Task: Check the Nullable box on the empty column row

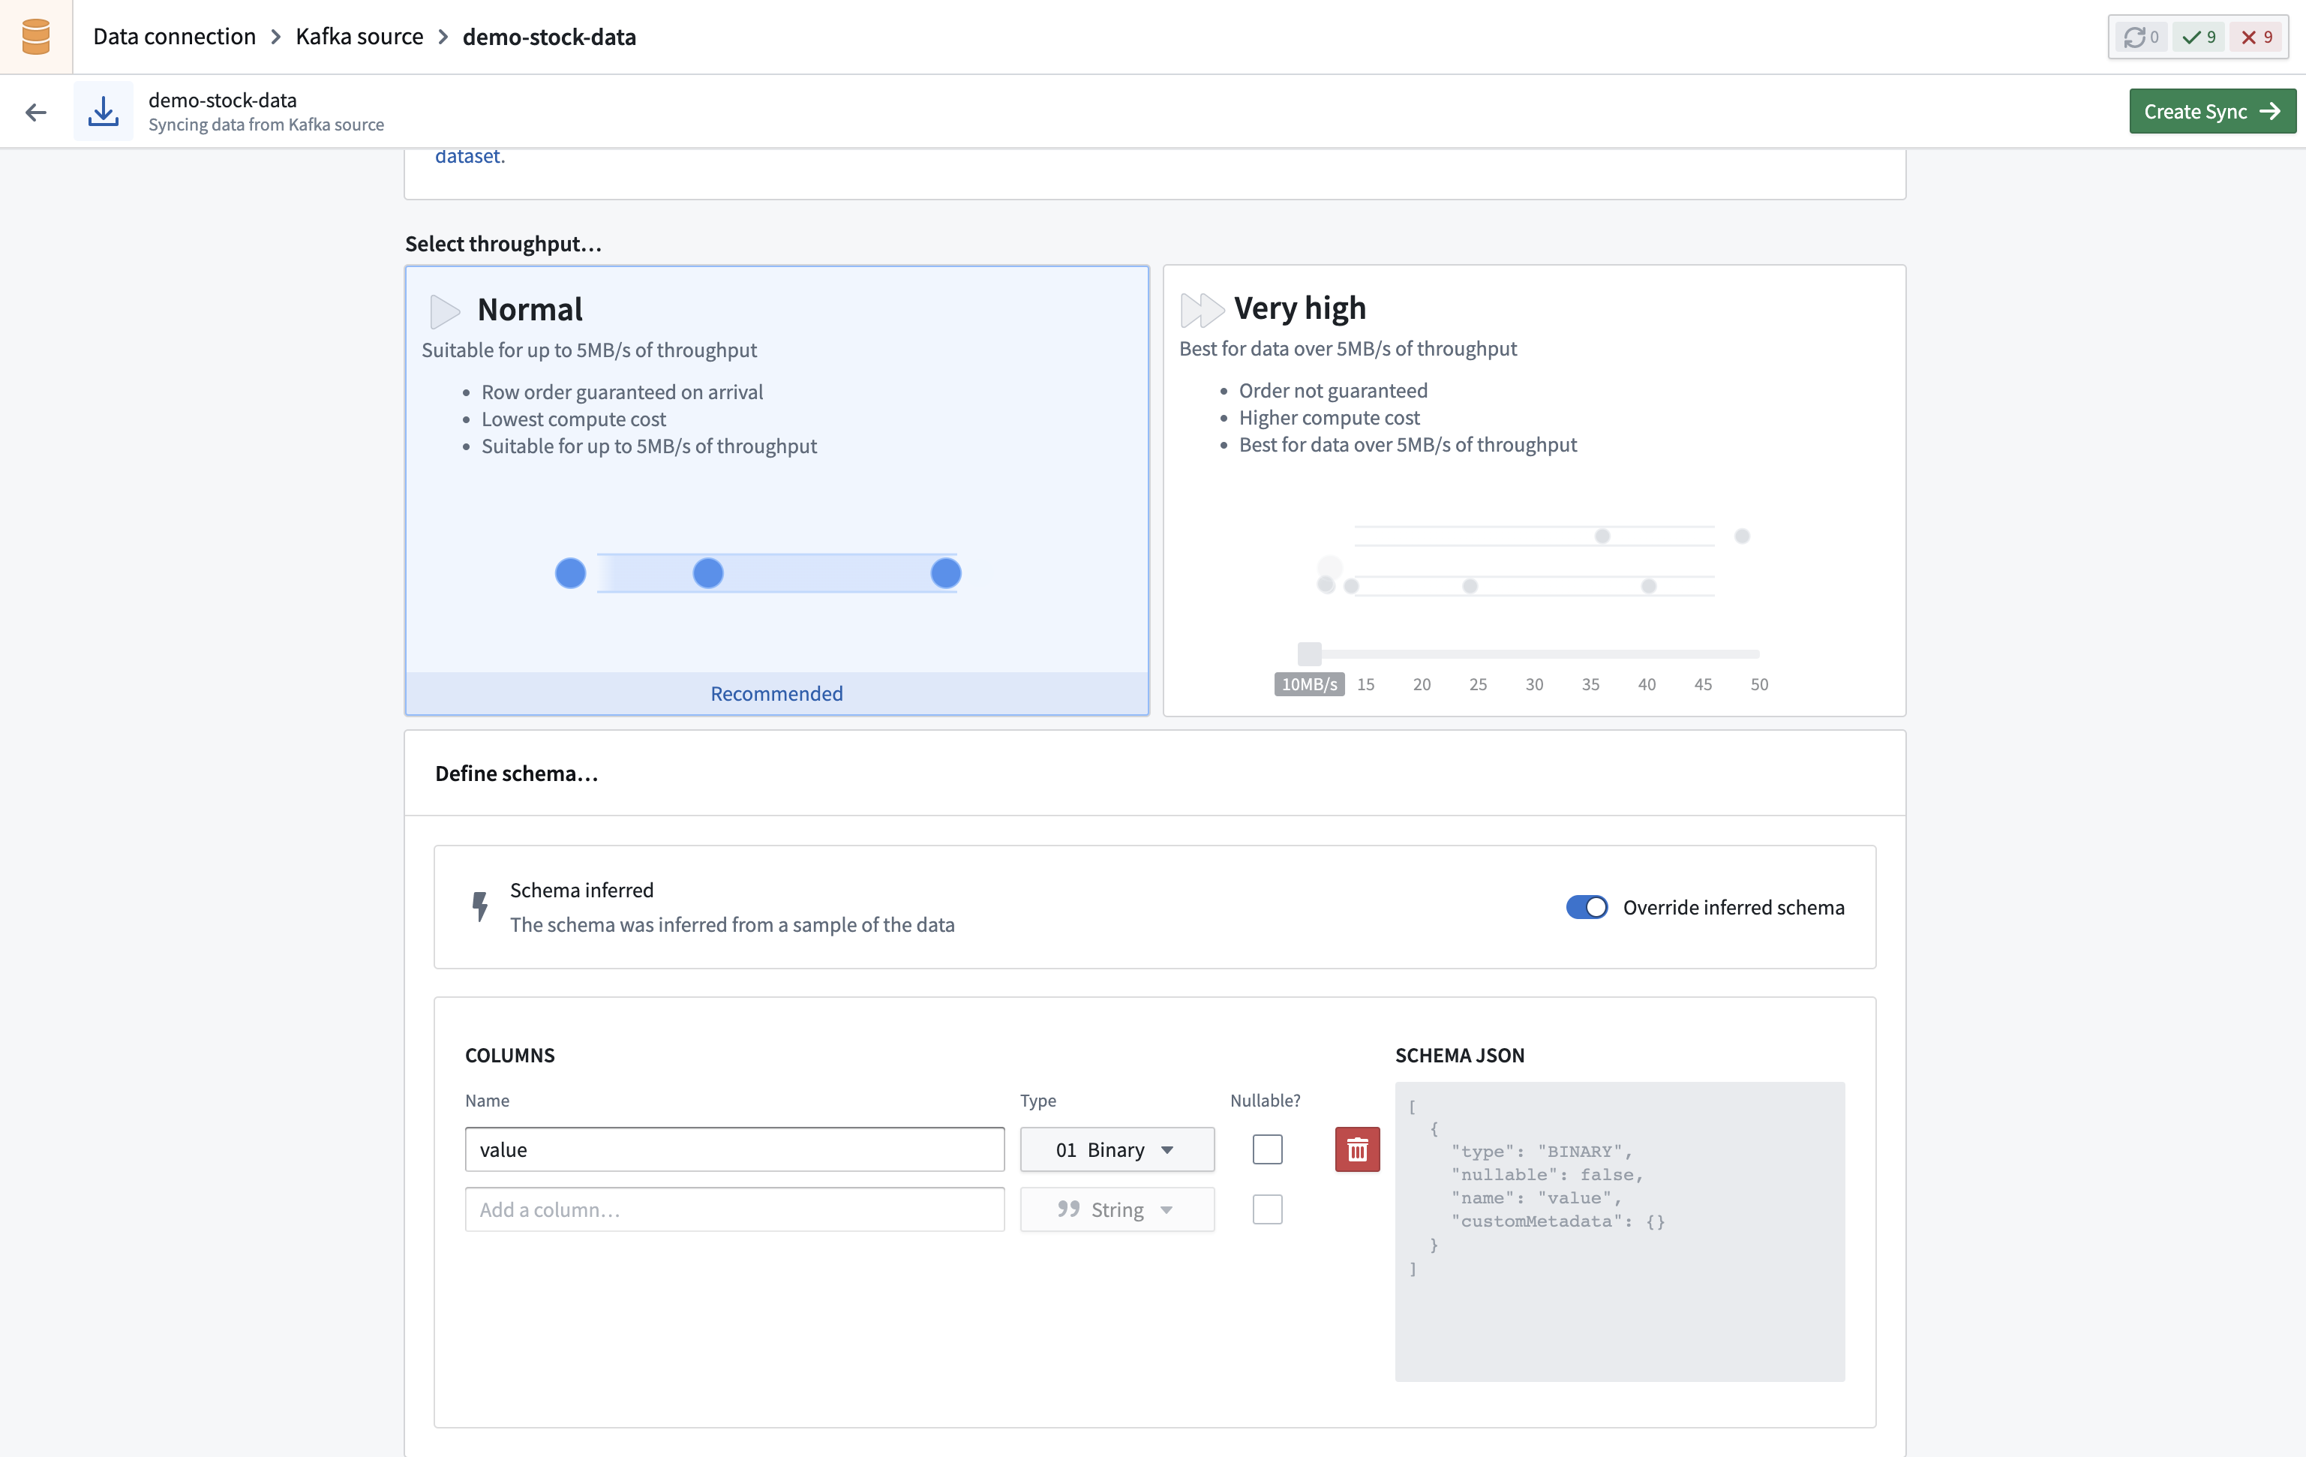Action: pyautogui.click(x=1267, y=1209)
